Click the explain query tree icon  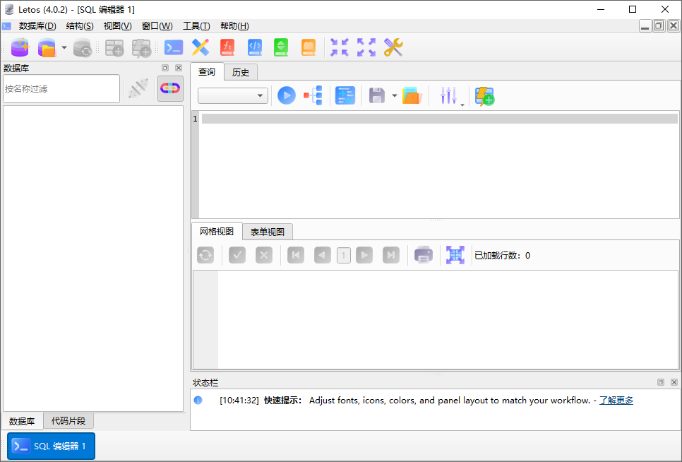[x=313, y=95]
